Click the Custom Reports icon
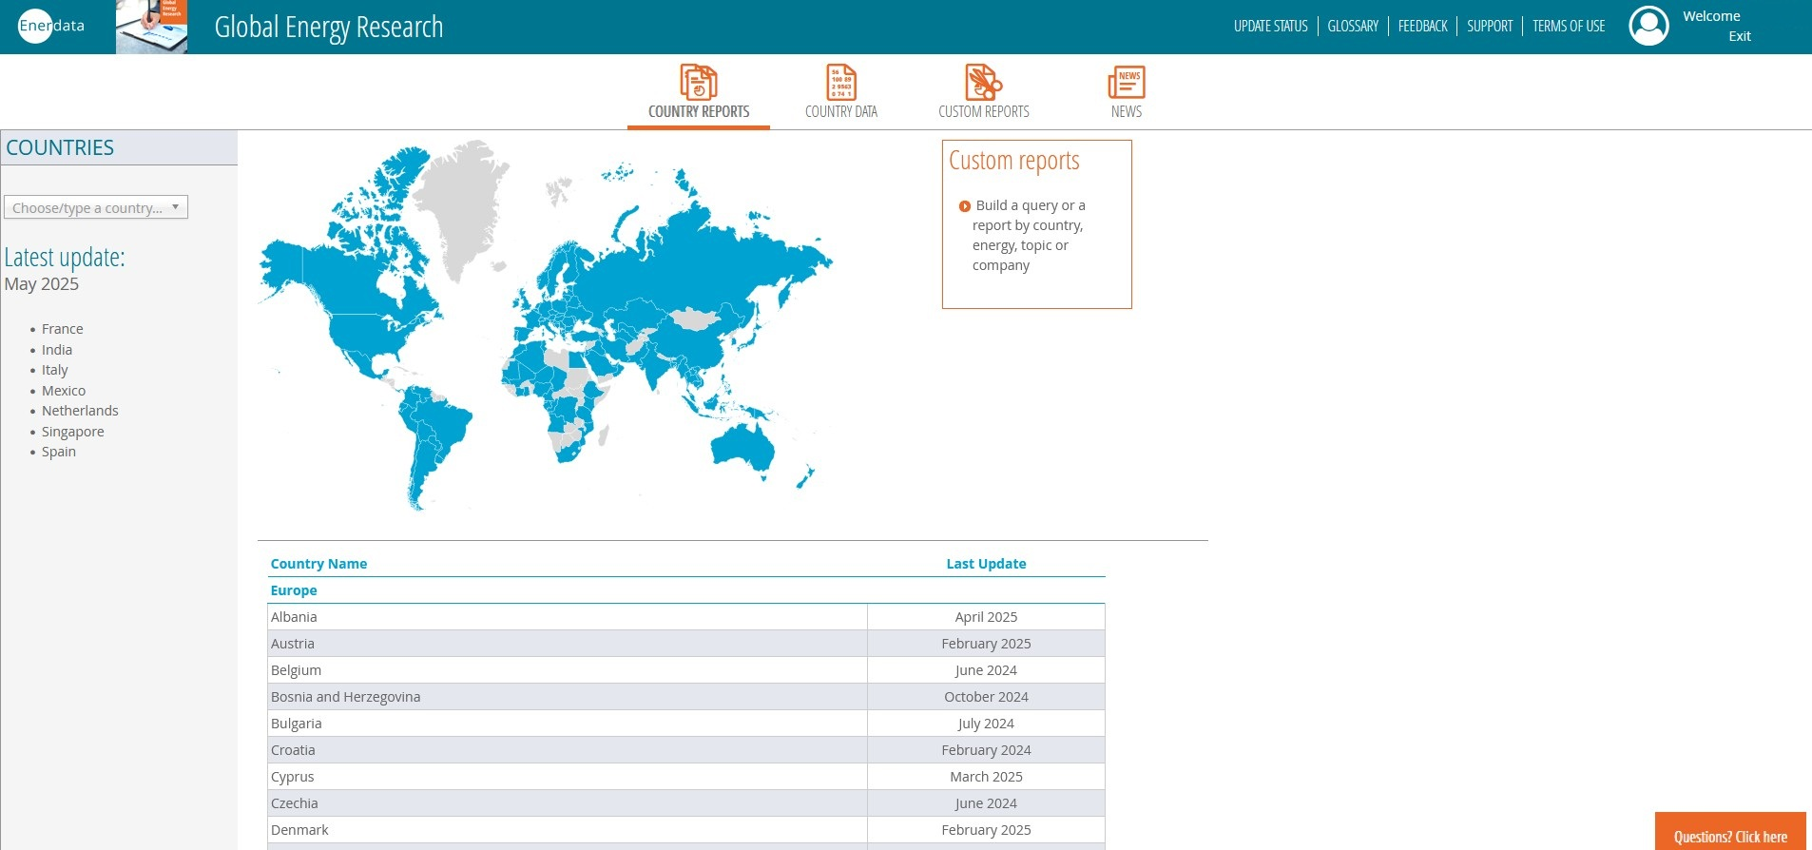The width and height of the screenshot is (1812, 850). coord(983,83)
